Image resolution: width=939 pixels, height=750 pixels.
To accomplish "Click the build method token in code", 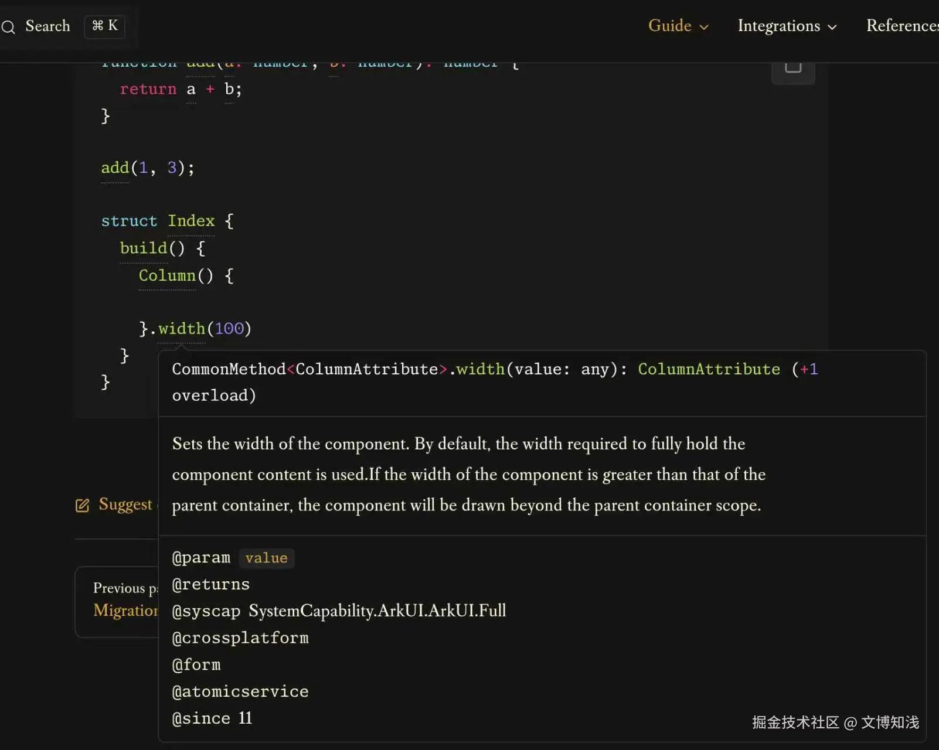I will [x=144, y=248].
